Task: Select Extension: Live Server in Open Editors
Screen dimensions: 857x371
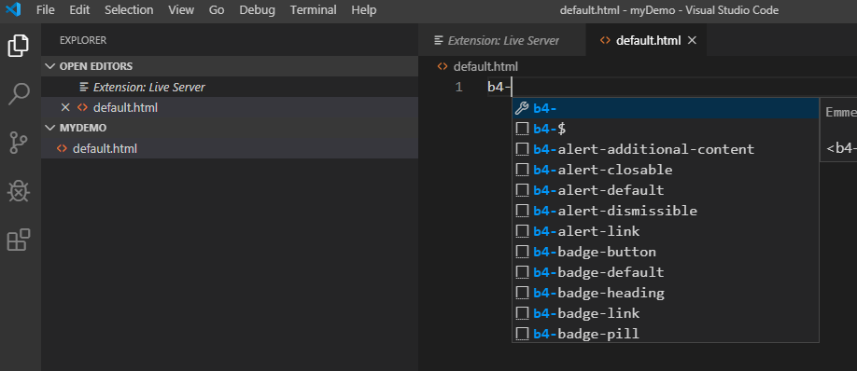Action: tap(230, 87)
